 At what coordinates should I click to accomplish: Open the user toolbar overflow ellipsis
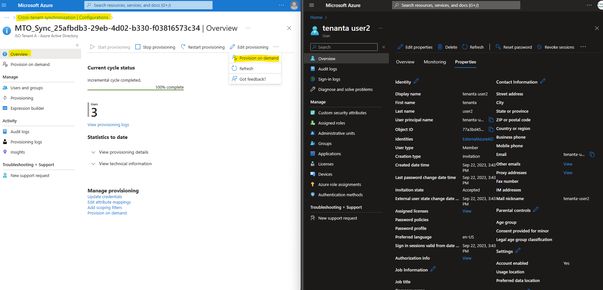pos(583,47)
